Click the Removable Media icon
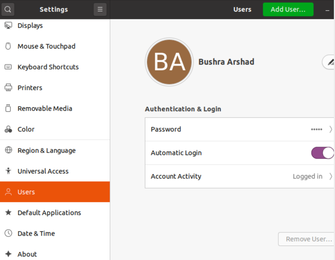 [x=8, y=109]
